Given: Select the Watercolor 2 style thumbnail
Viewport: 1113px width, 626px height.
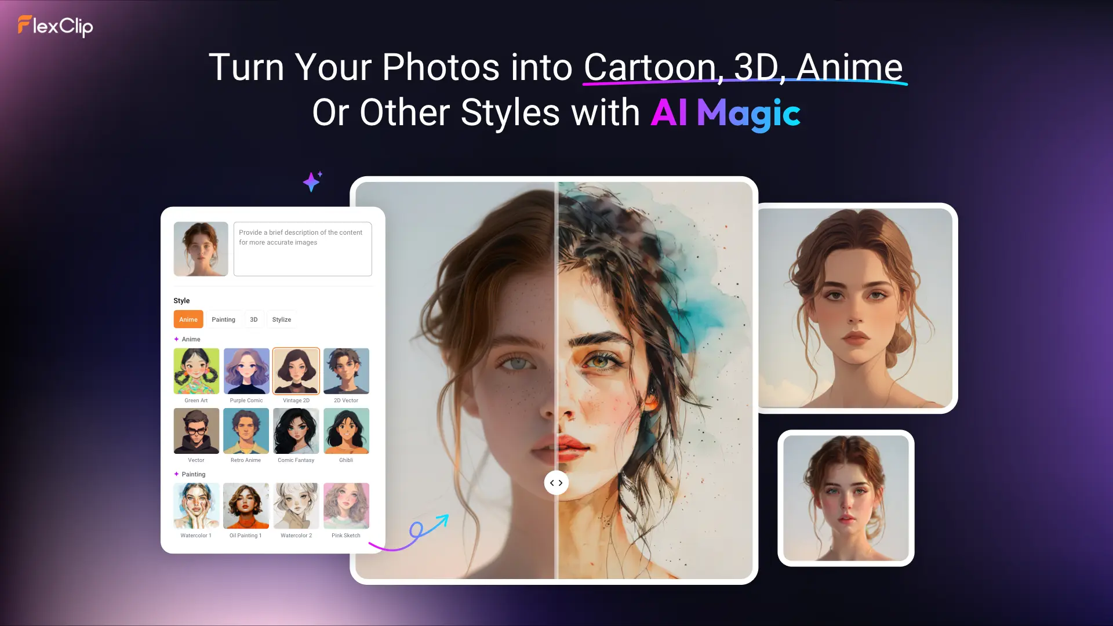Looking at the screenshot, I should (x=296, y=505).
